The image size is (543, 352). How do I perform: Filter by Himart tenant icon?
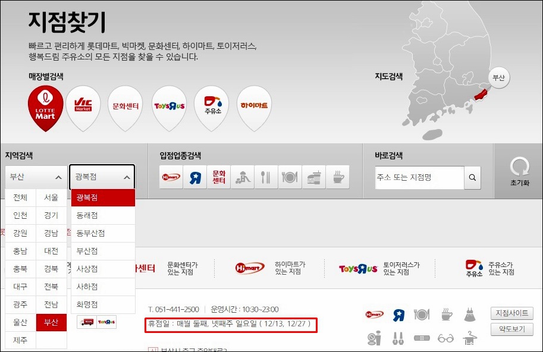click(x=171, y=177)
